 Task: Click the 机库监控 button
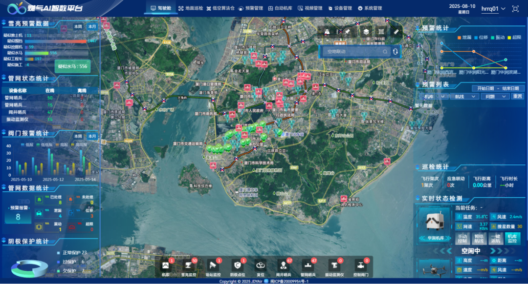(x=512, y=239)
